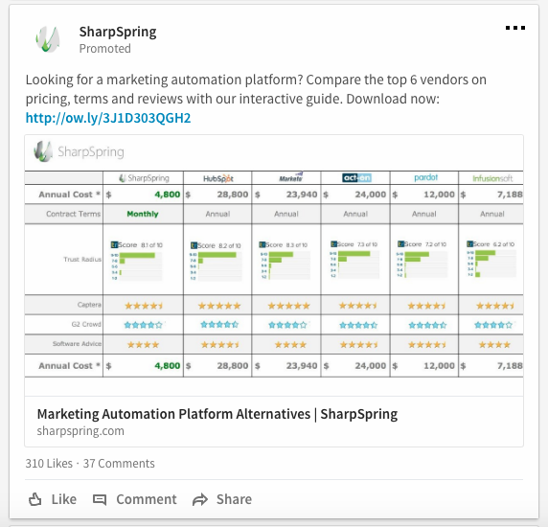This screenshot has width=548, height=527.
Task: Click the act-on logo in comparison table
Action: coord(356,177)
